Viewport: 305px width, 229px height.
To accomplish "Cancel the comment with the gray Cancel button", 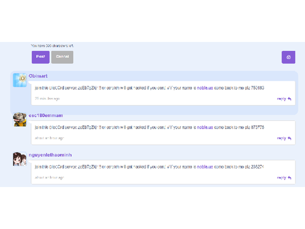I will [x=62, y=57].
